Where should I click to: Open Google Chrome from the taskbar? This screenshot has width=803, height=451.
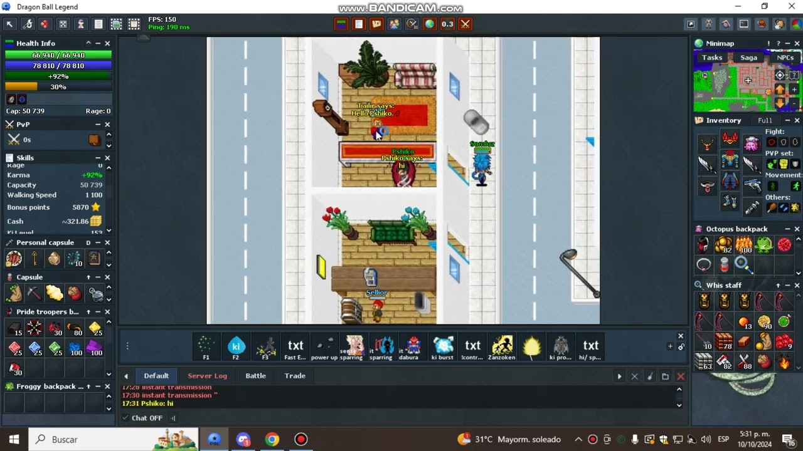(x=272, y=439)
